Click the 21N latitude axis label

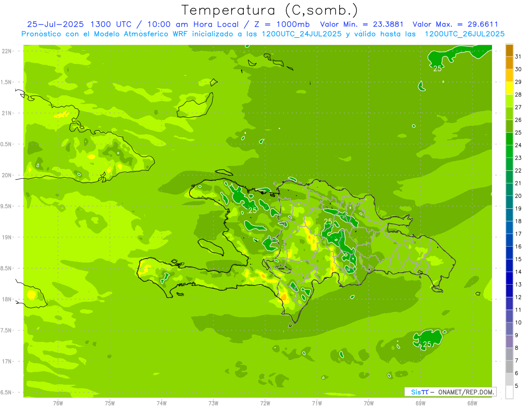click(7, 113)
